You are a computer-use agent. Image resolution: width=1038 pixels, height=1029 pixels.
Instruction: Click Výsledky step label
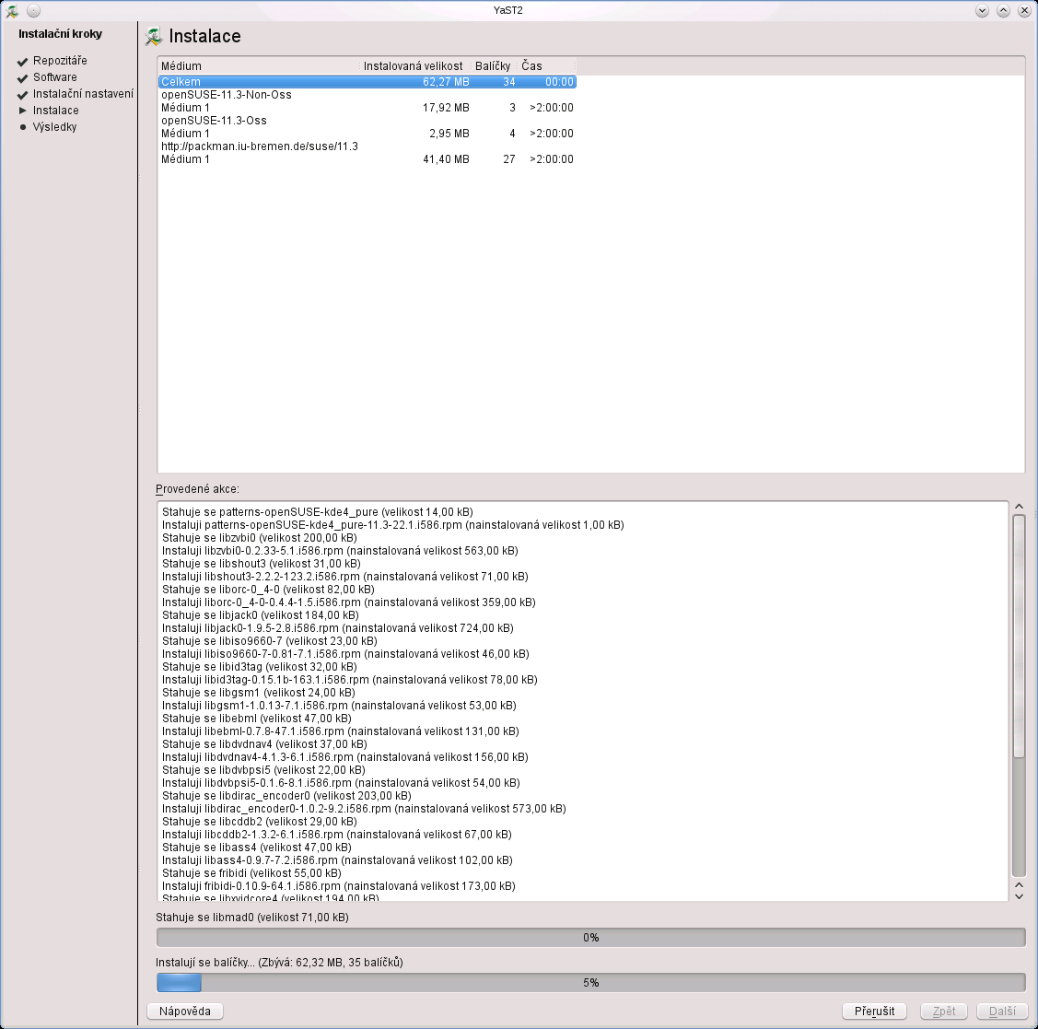pos(55,127)
